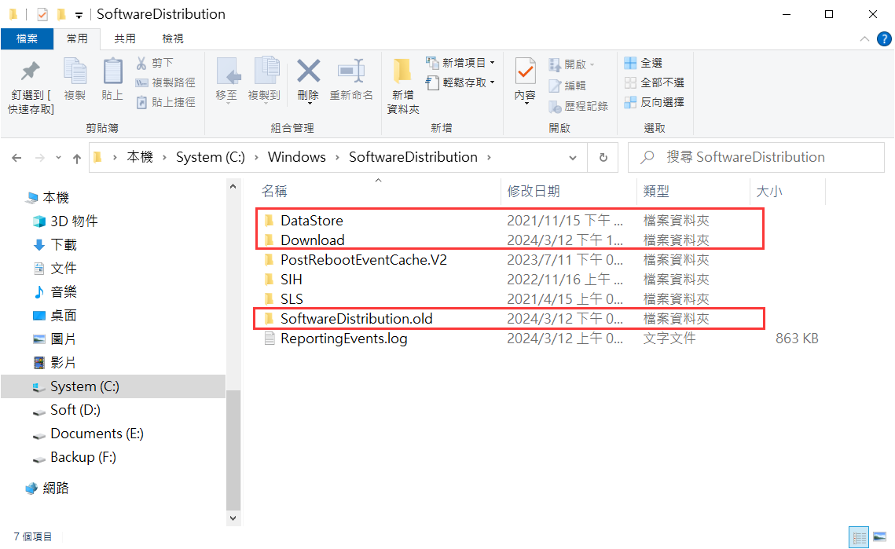Refresh the current folder
The height and width of the screenshot is (549, 895).
tap(603, 158)
